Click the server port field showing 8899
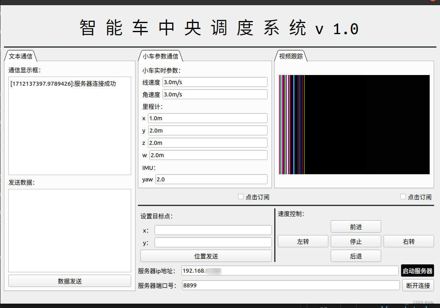The width and height of the screenshot is (440, 308). (289, 285)
